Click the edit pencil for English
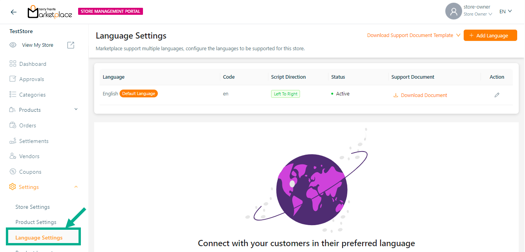This screenshot has width=525, height=252. point(497,95)
